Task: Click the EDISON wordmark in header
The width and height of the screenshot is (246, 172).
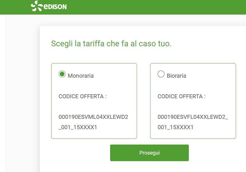Action: [x=55, y=7]
